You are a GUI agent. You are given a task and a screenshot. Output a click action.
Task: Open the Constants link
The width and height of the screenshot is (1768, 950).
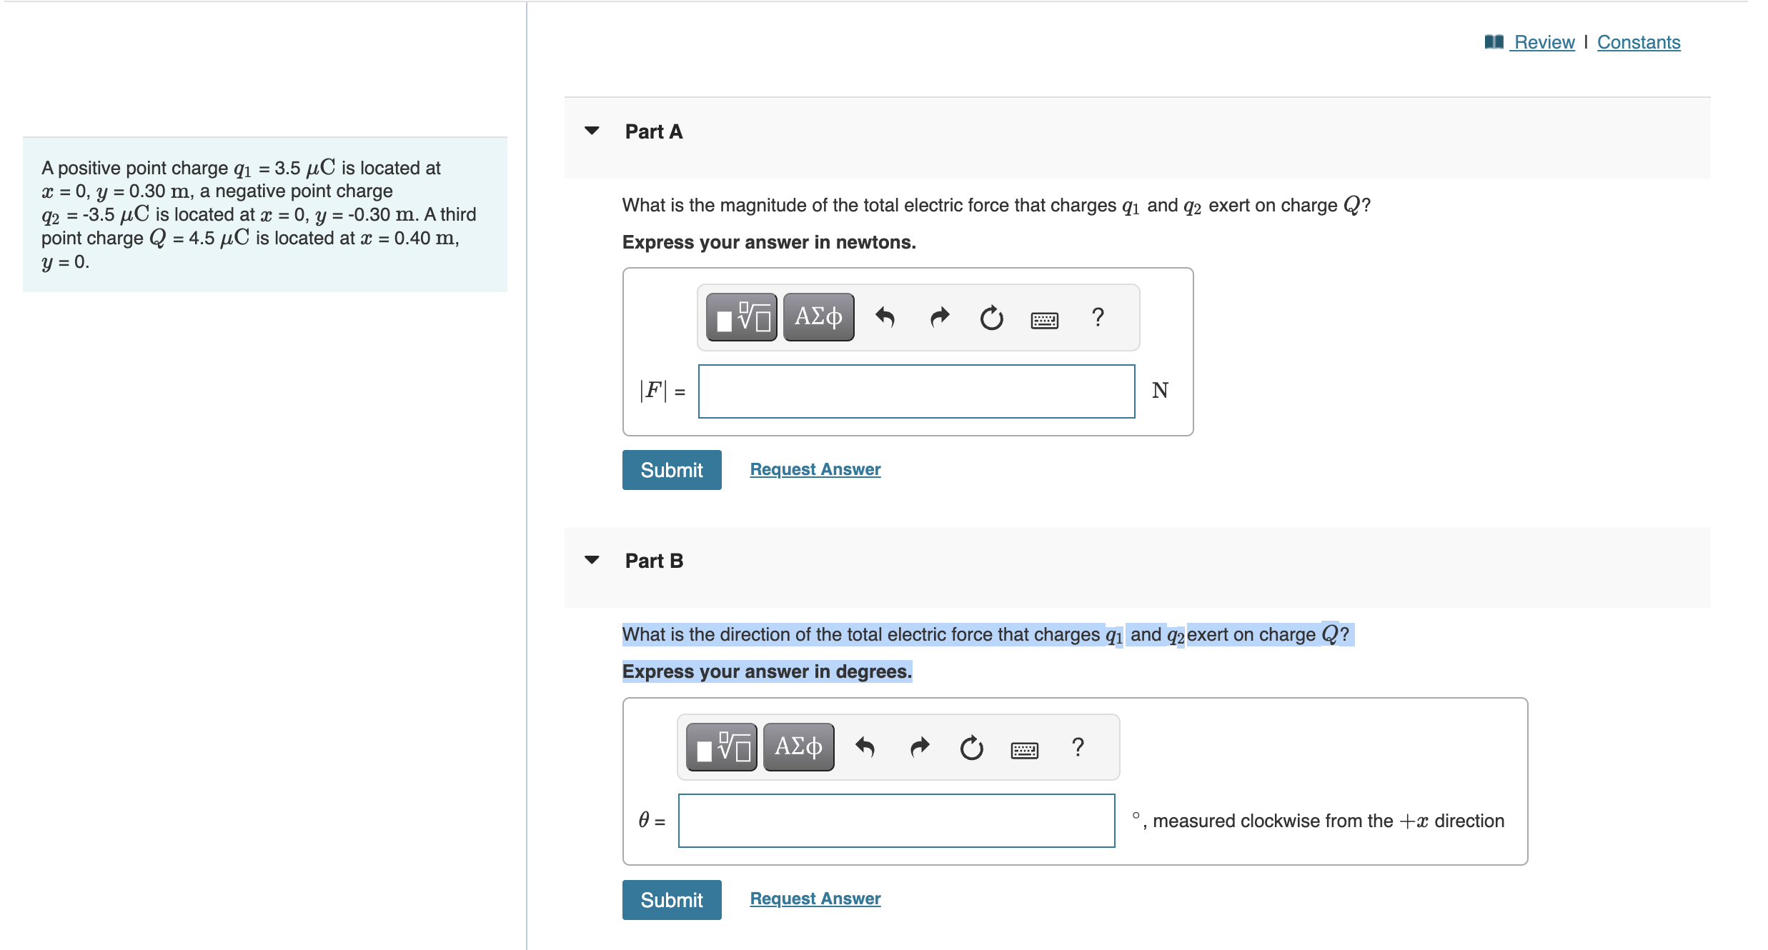[x=1639, y=42]
